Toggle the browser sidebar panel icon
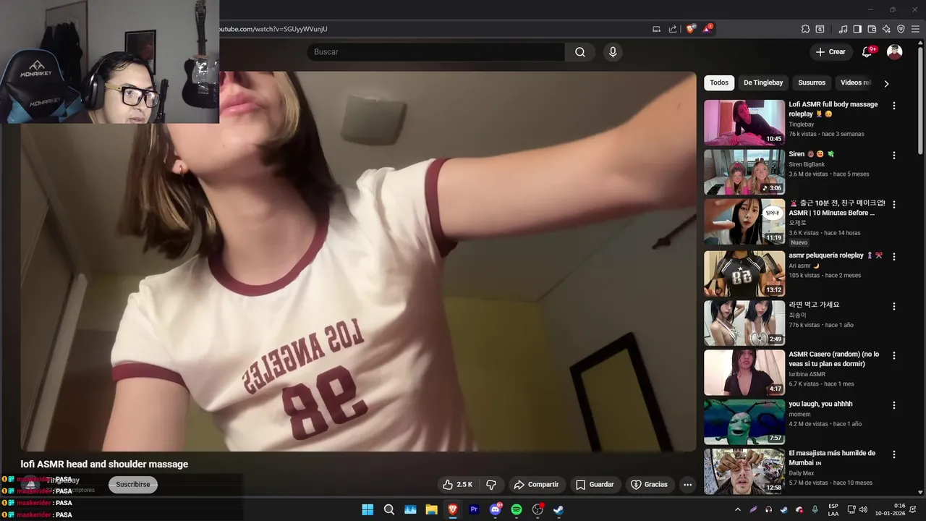The image size is (926, 521). 857,29
